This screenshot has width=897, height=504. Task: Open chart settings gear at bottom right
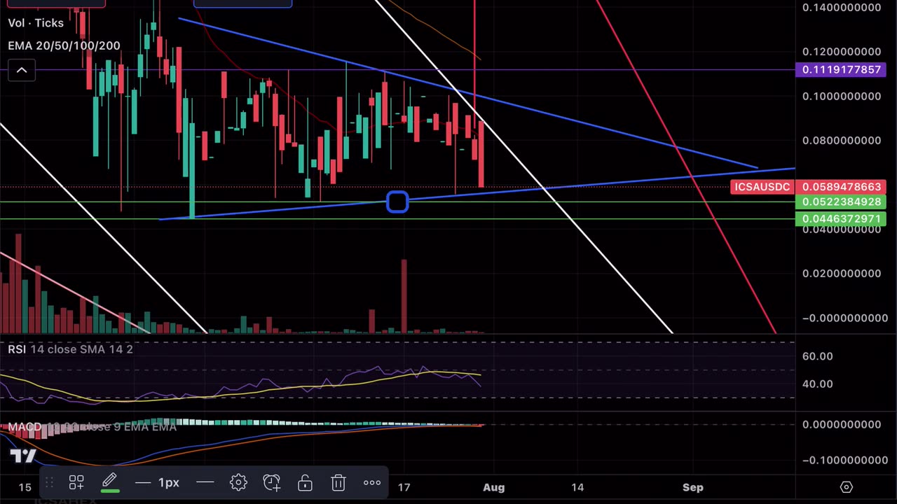click(x=846, y=487)
